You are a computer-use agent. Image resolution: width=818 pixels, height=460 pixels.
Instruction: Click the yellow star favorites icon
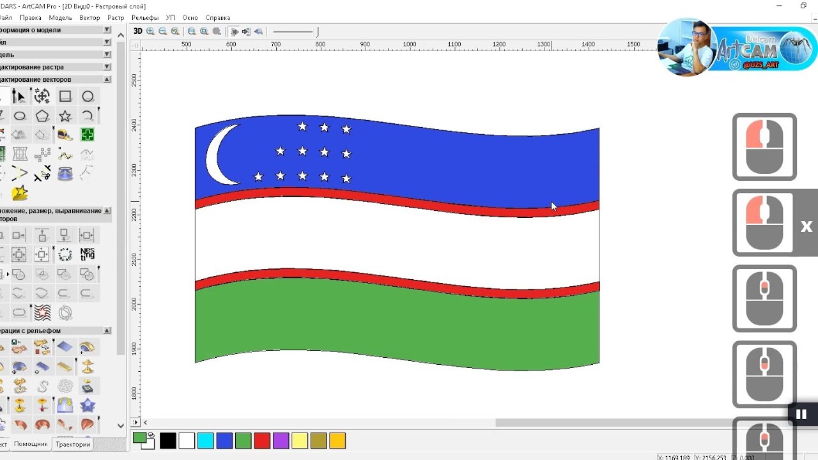point(20,192)
